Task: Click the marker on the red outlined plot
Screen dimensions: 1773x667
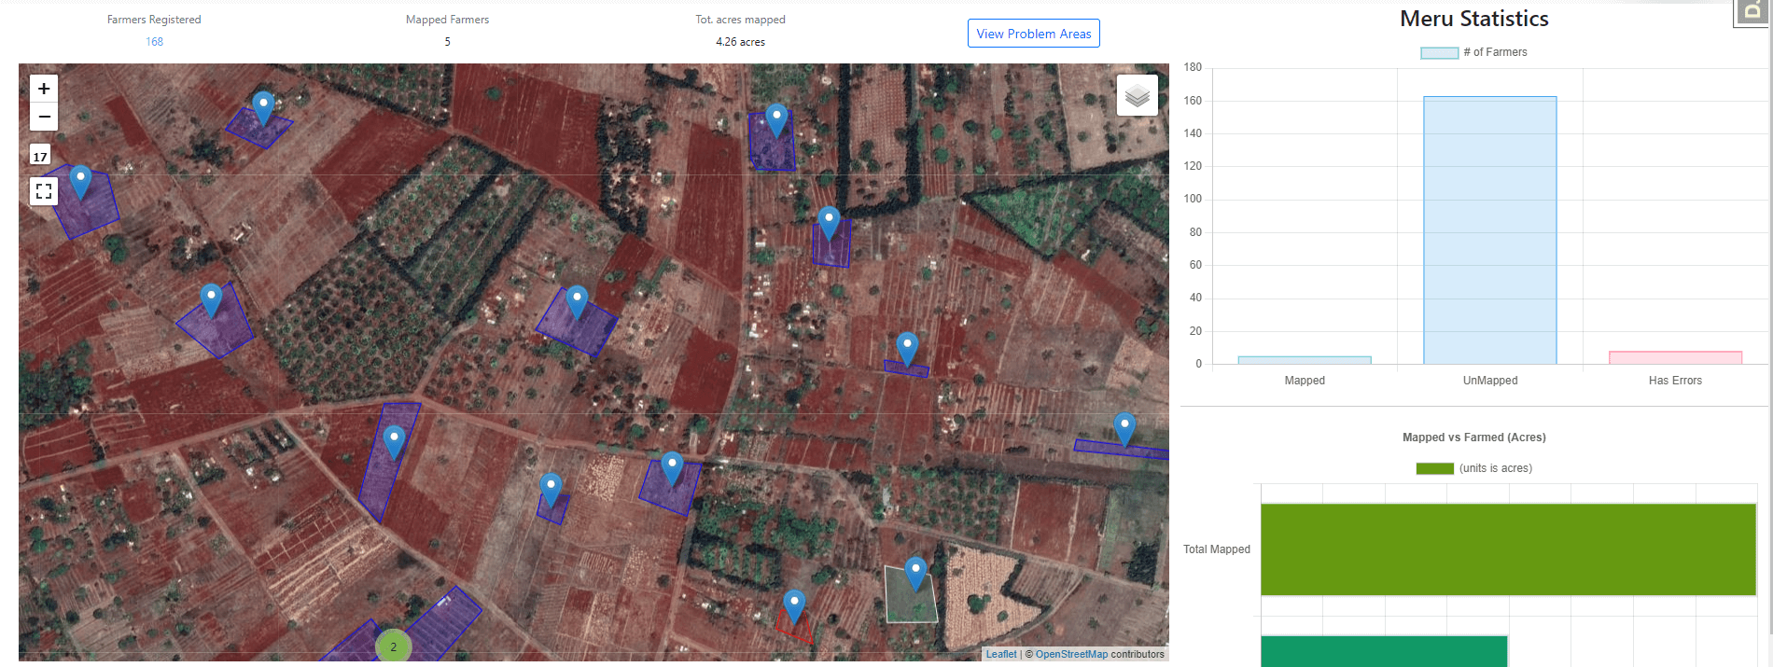Action: pyautogui.click(x=794, y=604)
